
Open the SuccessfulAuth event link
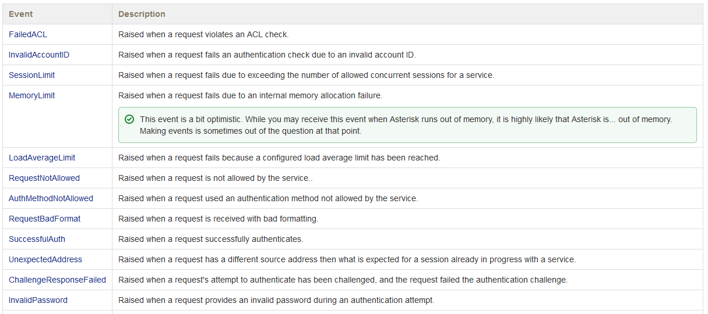coord(37,239)
